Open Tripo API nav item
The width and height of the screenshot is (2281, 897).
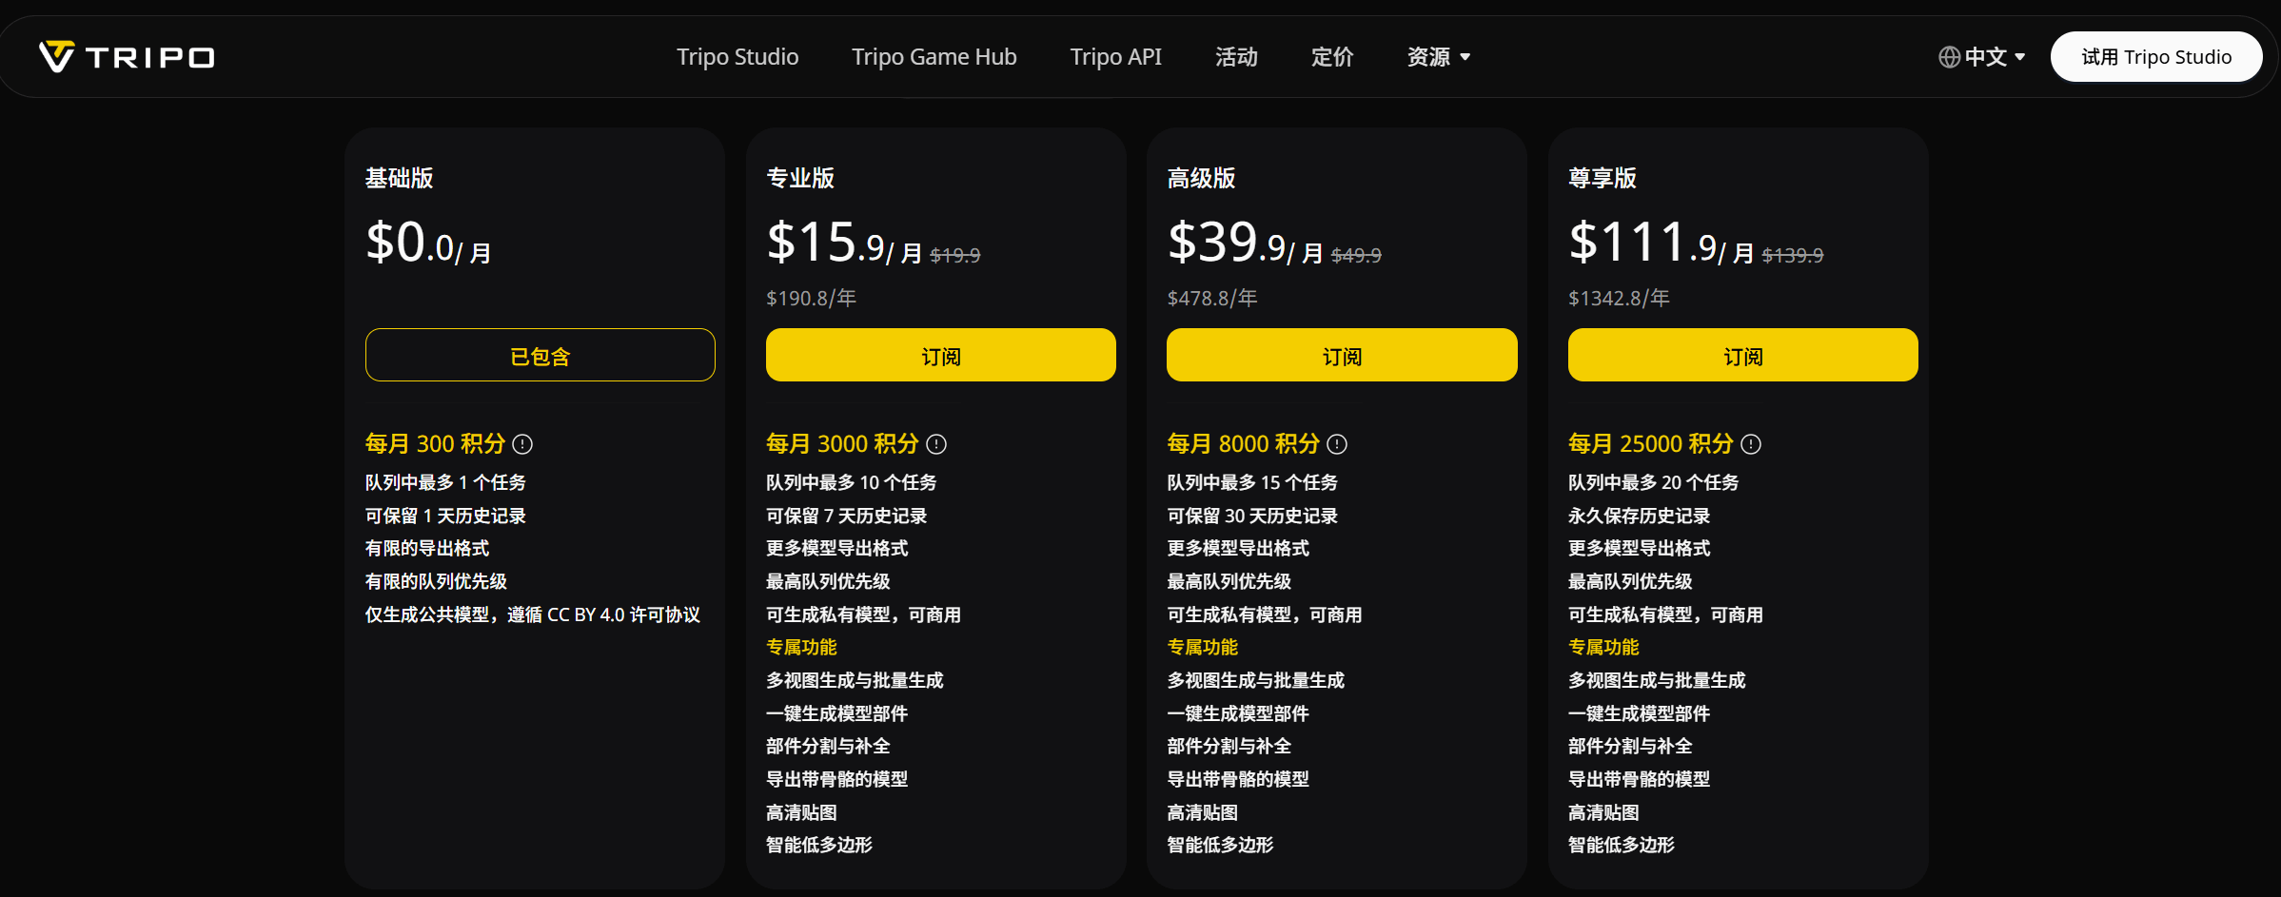click(1116, 57)
